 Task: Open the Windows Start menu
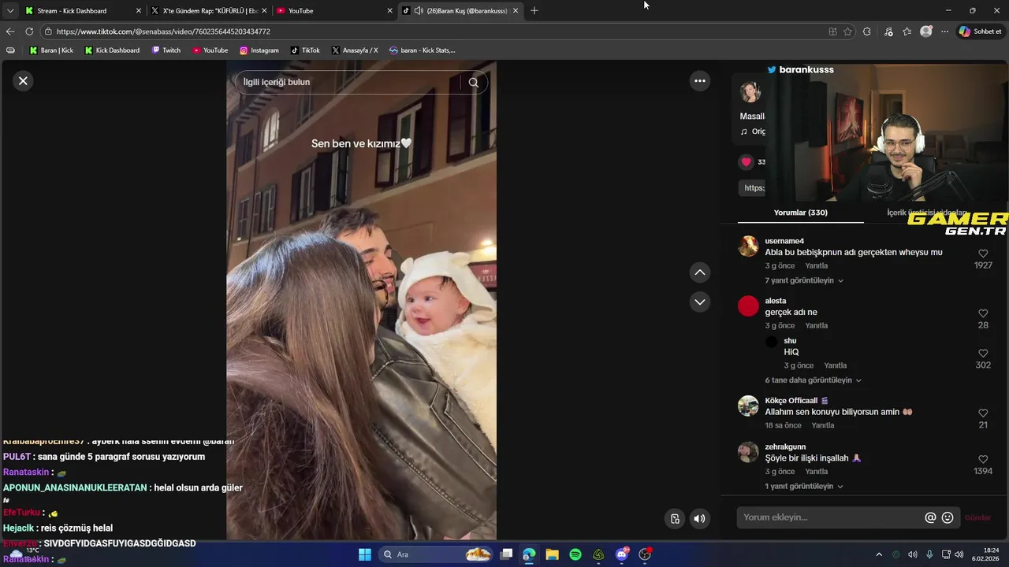click(x=365, y=554)
